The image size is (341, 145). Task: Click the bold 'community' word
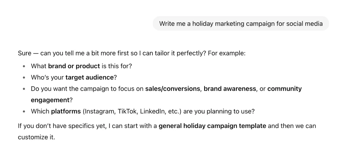[x=284, y=88]
